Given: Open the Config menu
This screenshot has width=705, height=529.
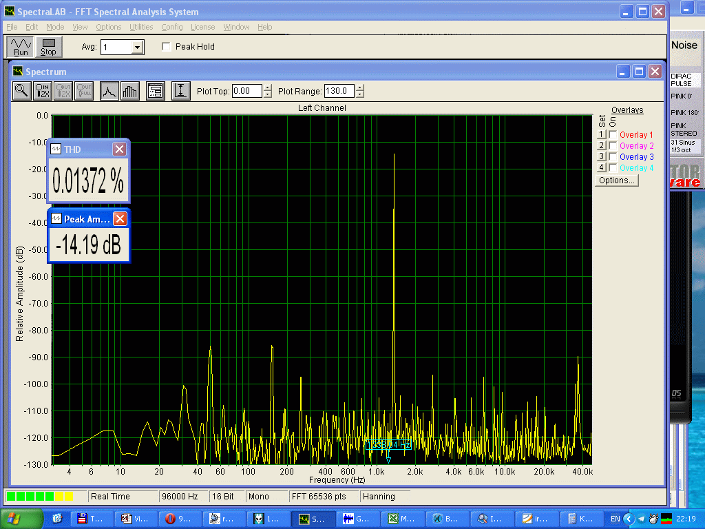Looking at the screenshot, I should (171, 27).
